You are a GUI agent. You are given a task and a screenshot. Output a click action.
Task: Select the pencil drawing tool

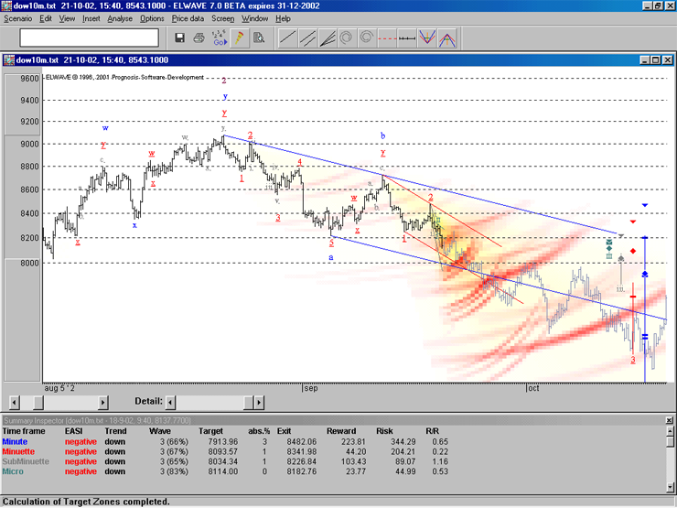tap(239, 38)
